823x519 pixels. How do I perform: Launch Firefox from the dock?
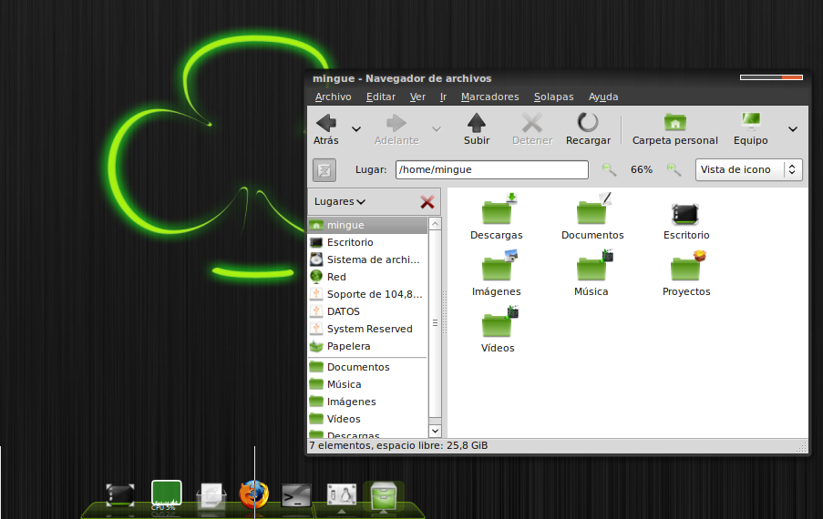pyautogui.click(x=254, y=494)
